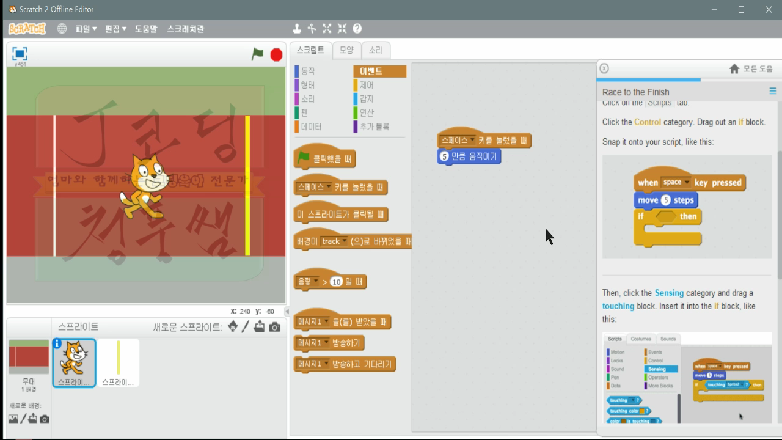Paint a new sprite with the brush icon

(x=246, y=327)
